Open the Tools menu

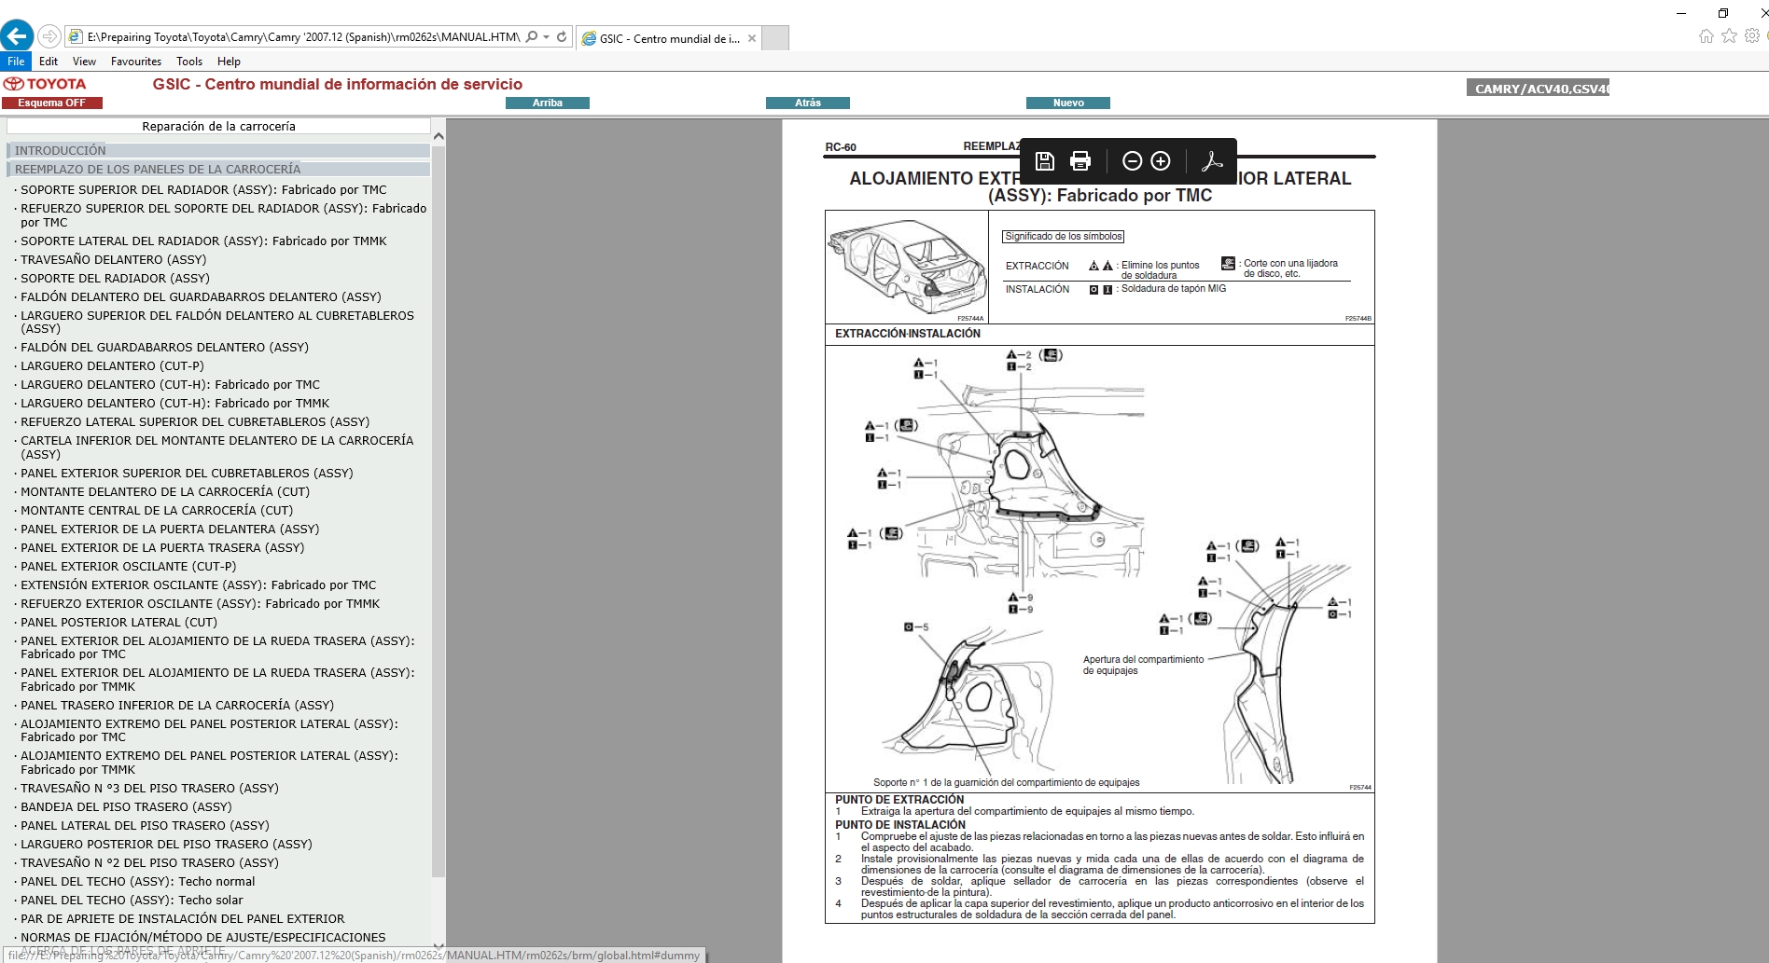189,61
